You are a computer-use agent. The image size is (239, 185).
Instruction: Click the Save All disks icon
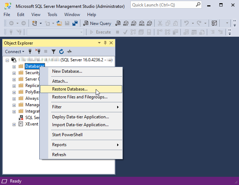75,24
